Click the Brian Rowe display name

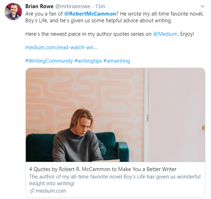click(40, 6)
